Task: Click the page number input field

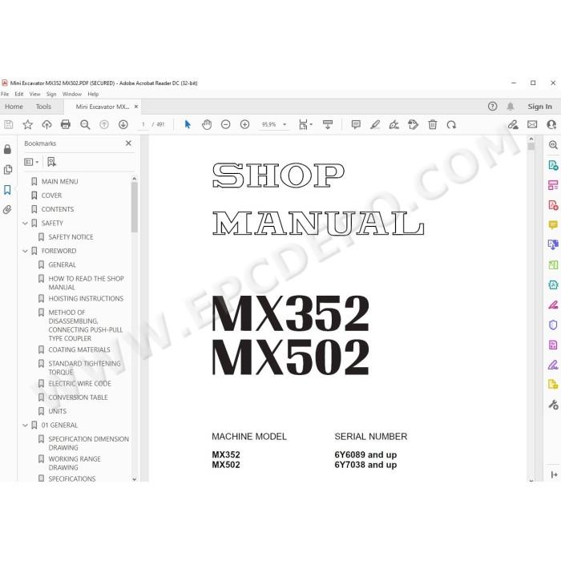Action: 143,124
